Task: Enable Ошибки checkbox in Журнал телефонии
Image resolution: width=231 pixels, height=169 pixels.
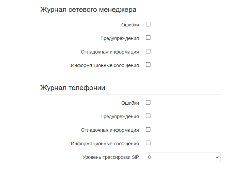Action: [x=148, y=102]
